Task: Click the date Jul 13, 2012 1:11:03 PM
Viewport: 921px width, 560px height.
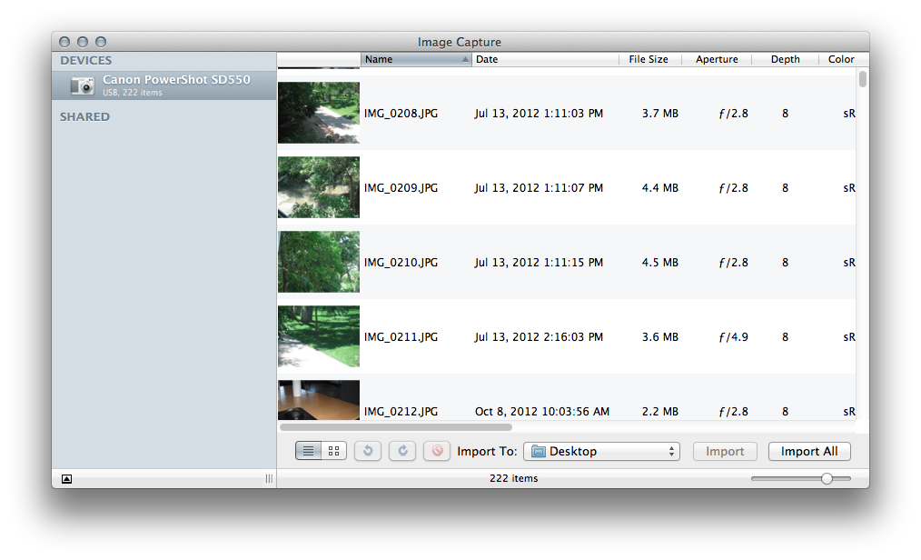Action: [x=539, y=114]
